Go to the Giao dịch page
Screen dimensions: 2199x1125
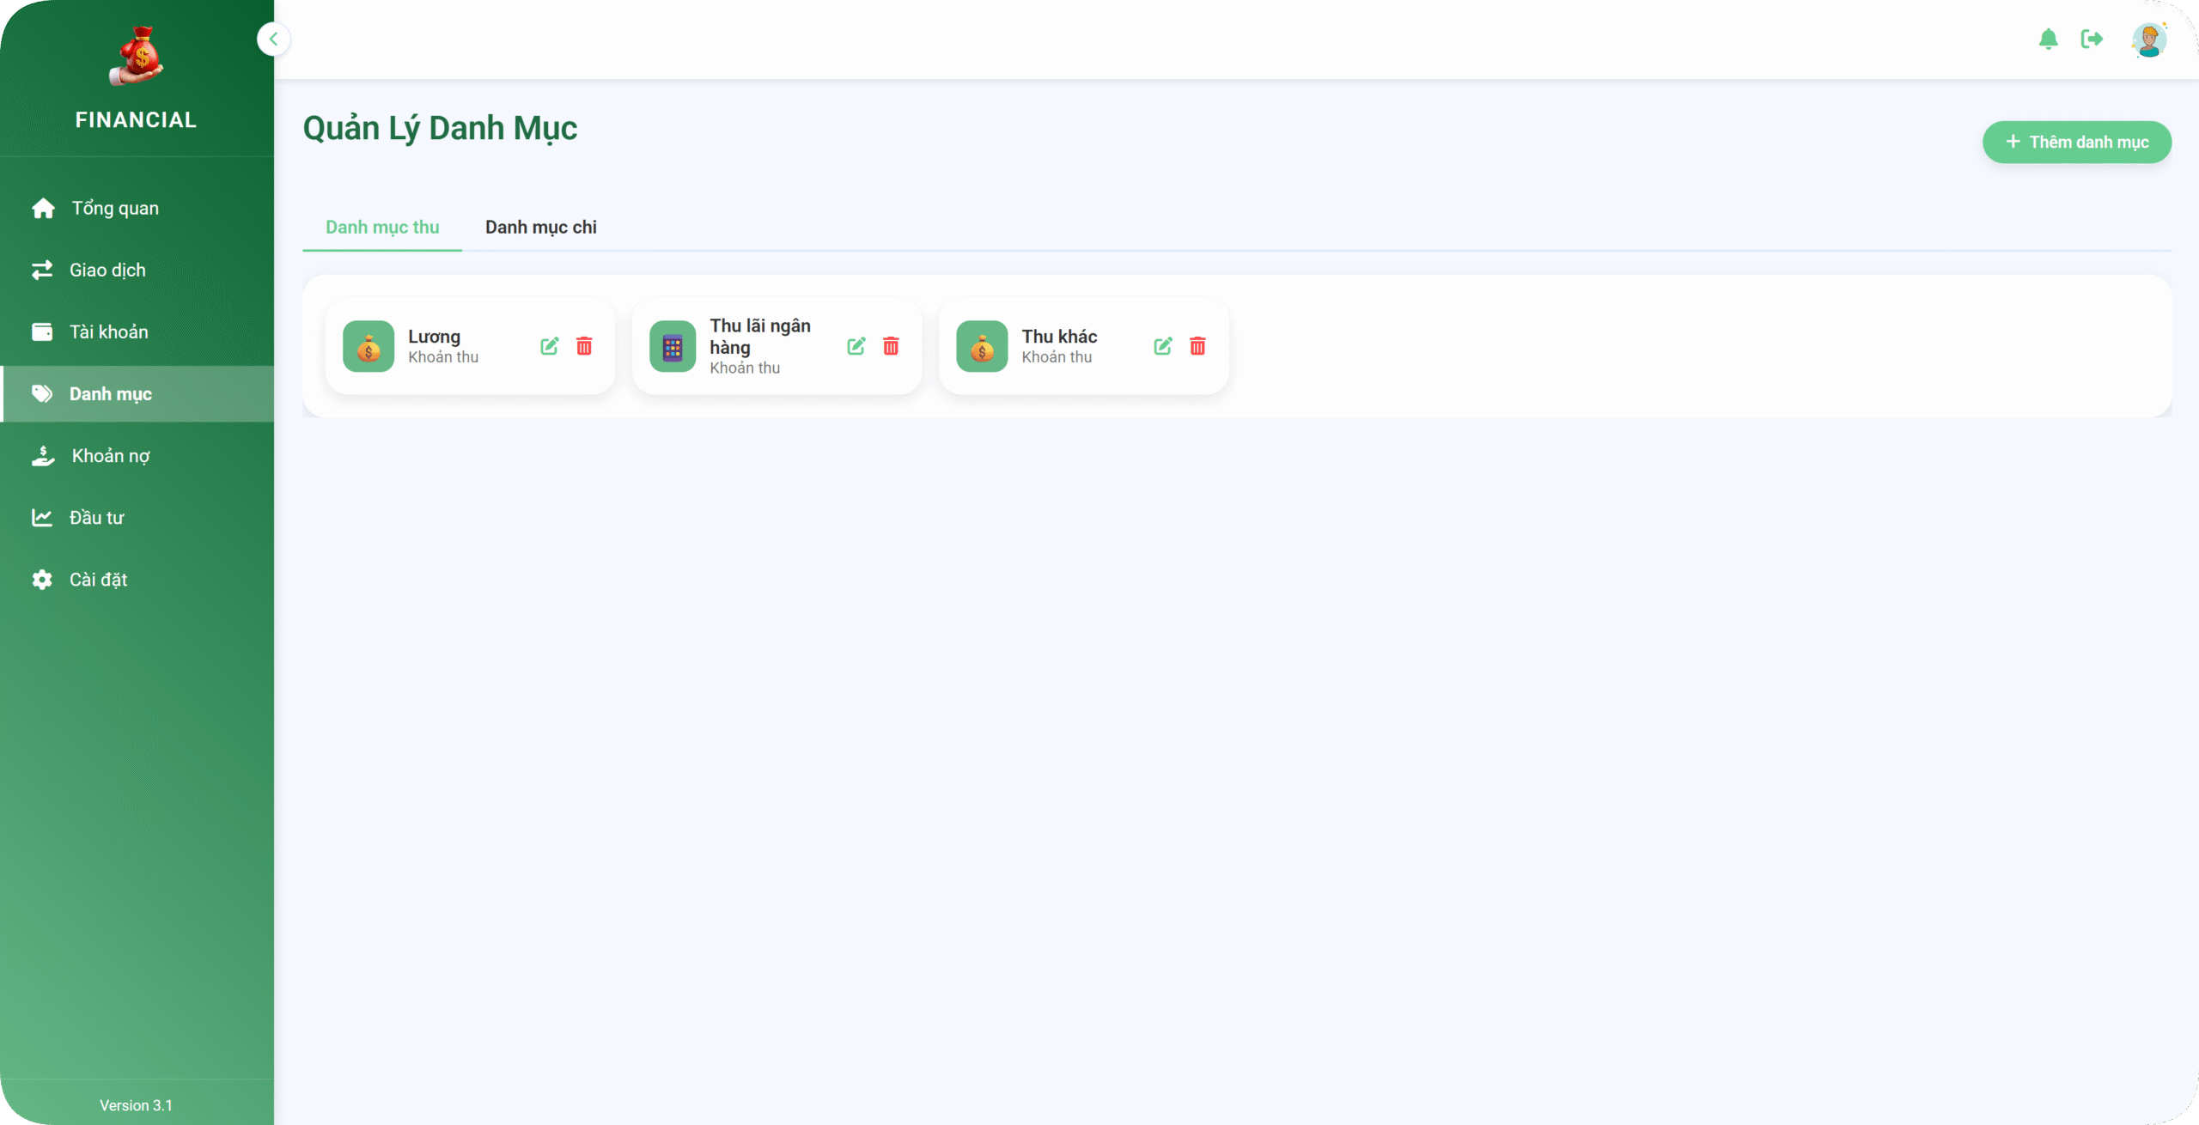pos(107,270)
